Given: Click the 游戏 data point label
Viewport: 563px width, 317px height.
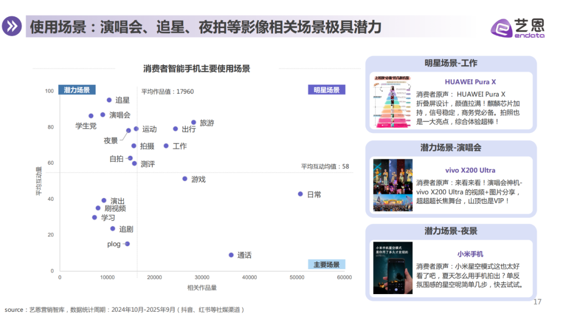Looking at the screenshot, I should 198,179.
